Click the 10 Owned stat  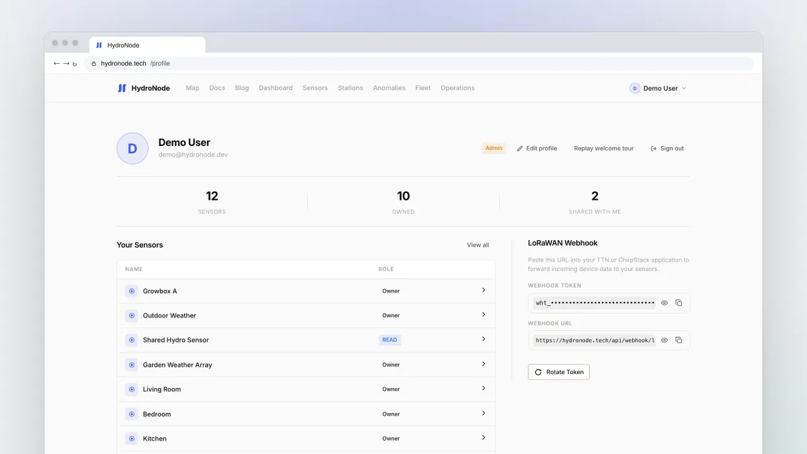coord(403,202)
